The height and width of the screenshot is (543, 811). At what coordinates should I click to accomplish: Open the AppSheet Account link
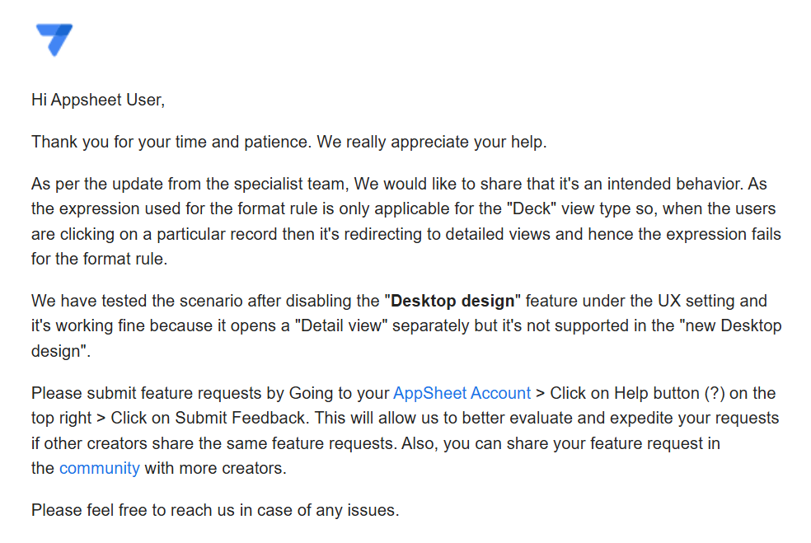tap(462, 394)
